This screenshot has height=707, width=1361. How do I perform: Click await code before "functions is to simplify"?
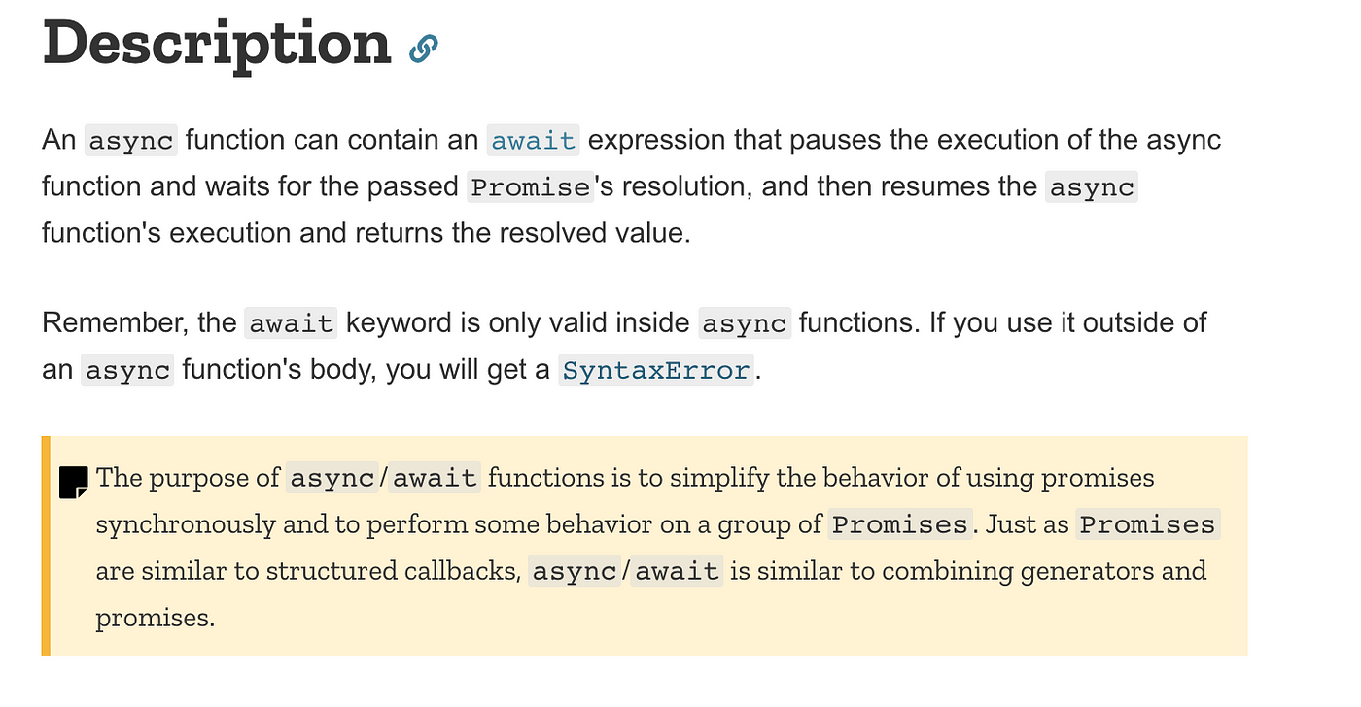(x=436, y=478)
